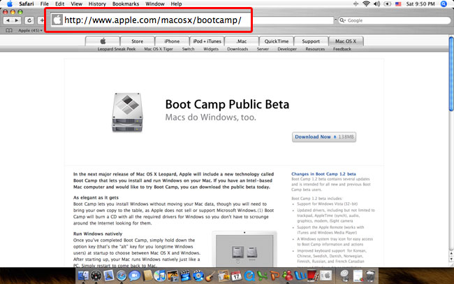
Task: Open Finder from the Dock
Action: click(83, 276)
